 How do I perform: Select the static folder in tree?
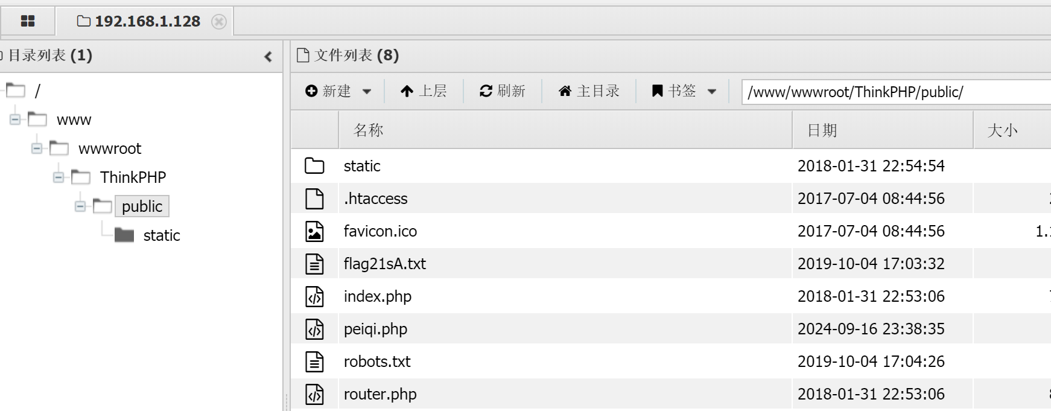pos(161,235)
